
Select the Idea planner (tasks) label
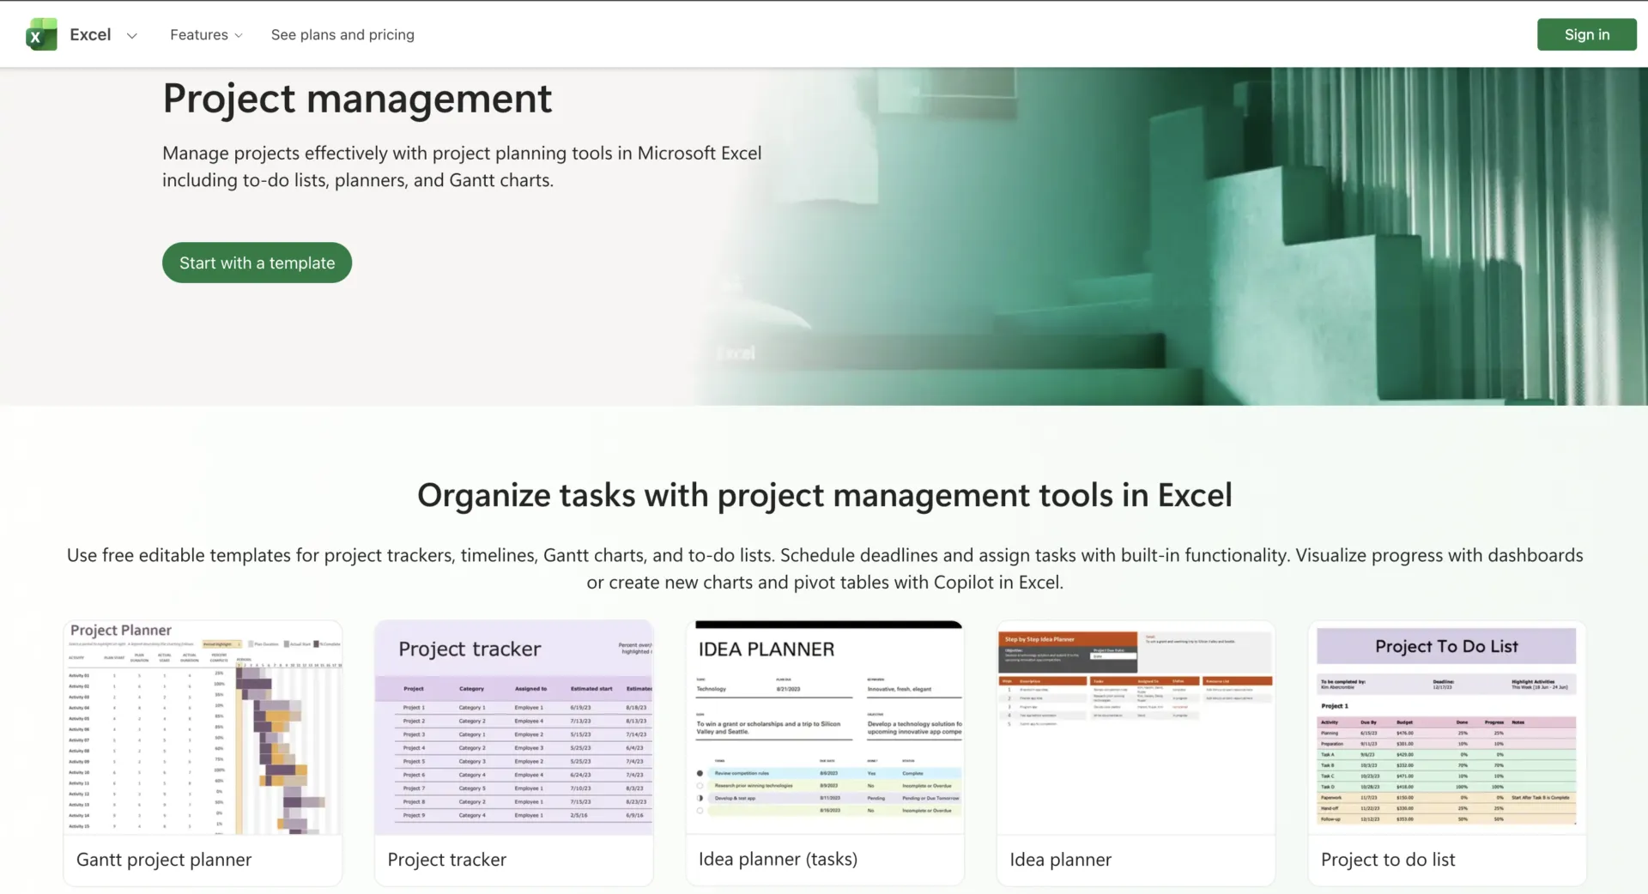(x=778, y=860)
